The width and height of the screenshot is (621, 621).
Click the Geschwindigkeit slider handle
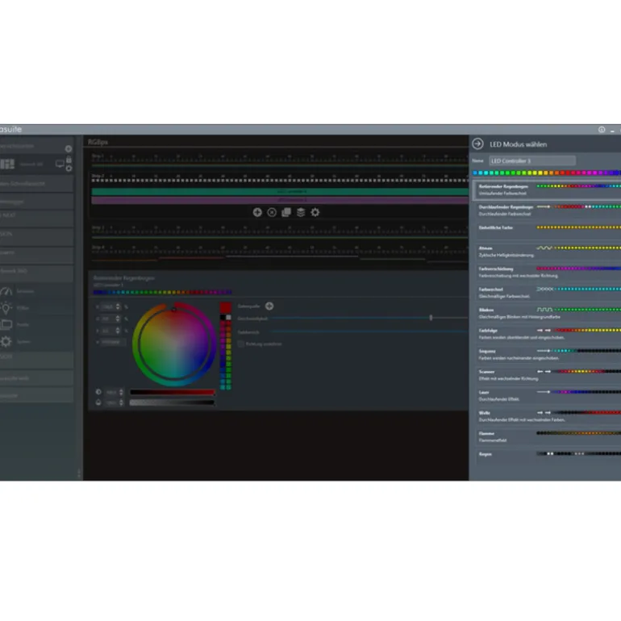(x=431, y=318)
